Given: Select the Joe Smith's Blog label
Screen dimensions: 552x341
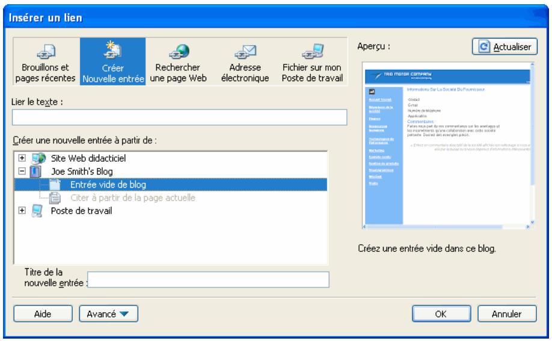Looking at the screenshot, I should point(82,171).
